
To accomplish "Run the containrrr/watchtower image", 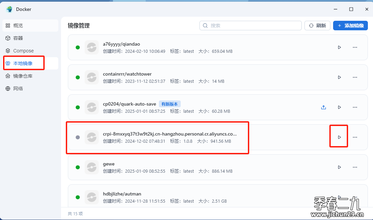I will pos(340,77).
